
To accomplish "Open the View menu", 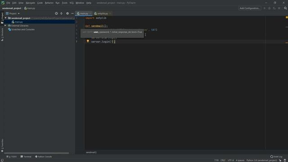I will tap(21, 3).
